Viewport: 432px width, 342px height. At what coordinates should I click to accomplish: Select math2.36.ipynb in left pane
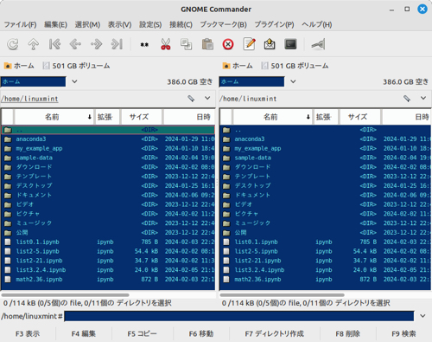pyautogui.click(x=108, y=280)
